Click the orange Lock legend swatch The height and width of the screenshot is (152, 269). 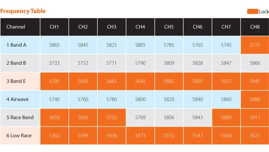pyautogui.click(x=252, y=12)
